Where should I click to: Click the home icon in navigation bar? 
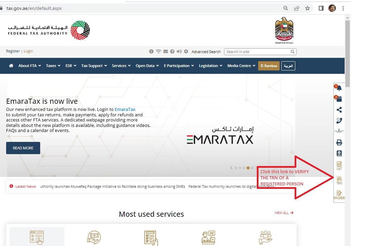11,66
